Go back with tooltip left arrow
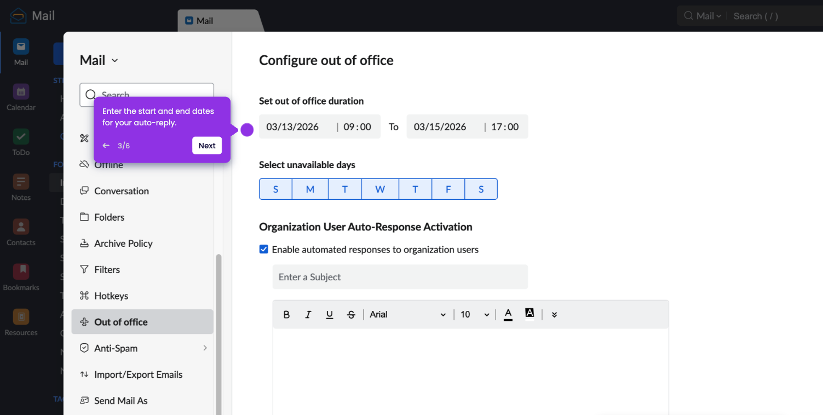The width and height of the screenshot is (823, 415). [x=106, y=146]
